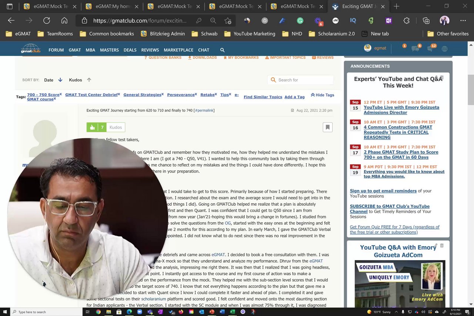474x316 pixels.
Task: Click the Goizueta MBA video thumbnail
Action: (x=400, y=283)
